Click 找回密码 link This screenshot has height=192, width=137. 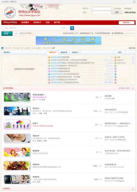128,8
